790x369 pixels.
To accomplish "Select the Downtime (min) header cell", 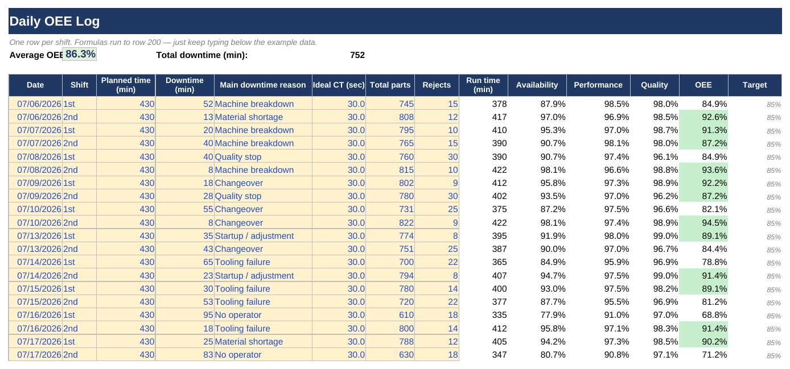I will 184,85.
